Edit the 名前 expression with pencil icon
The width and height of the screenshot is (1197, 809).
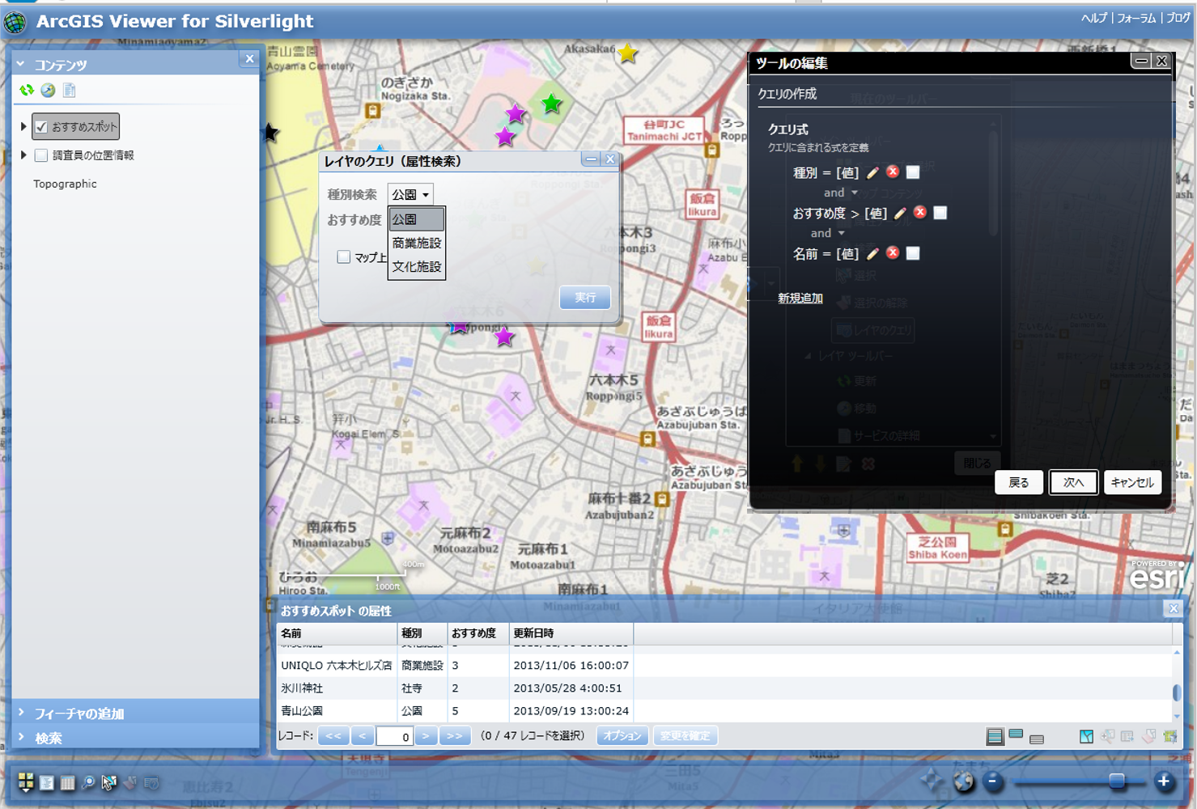(x=872, y=253)
